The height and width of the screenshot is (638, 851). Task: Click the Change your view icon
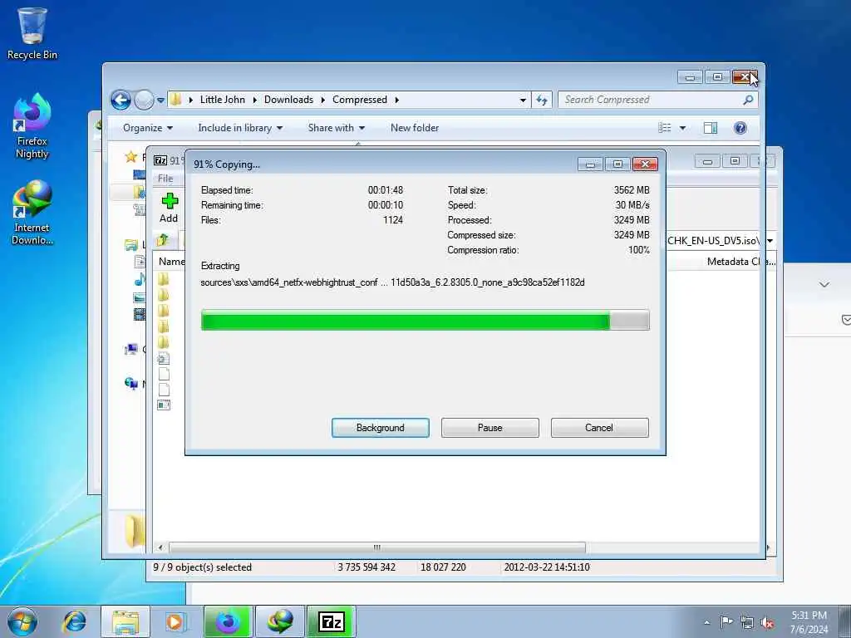pos(665,128)
